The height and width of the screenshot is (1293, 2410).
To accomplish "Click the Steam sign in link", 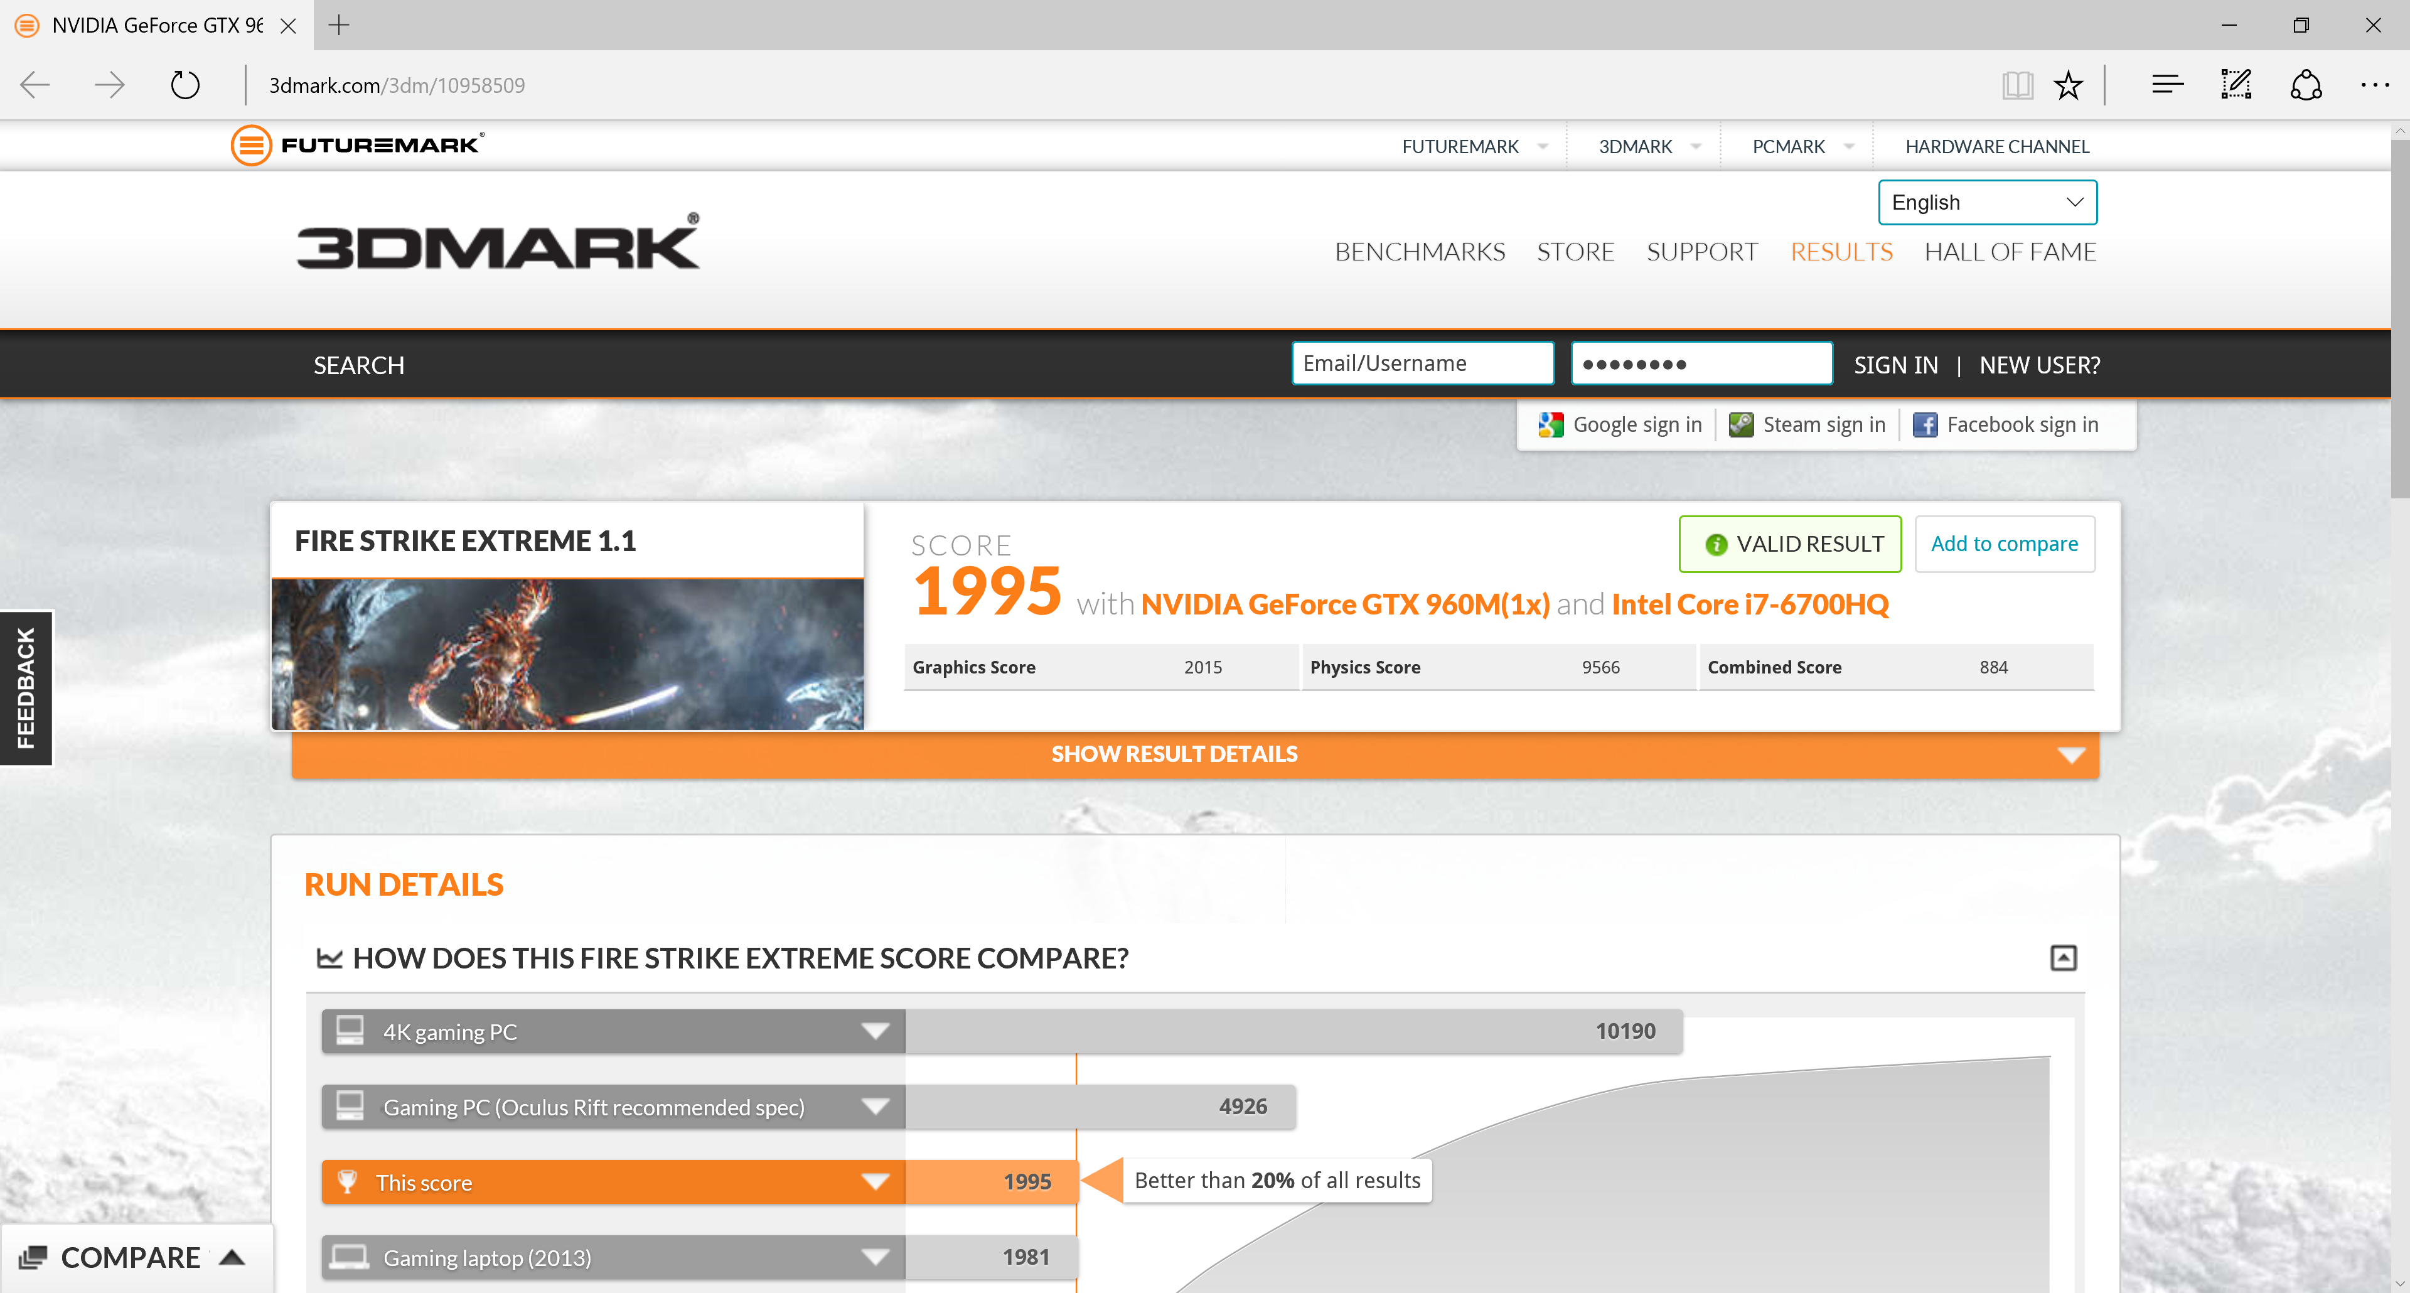I will [1807, 425].
